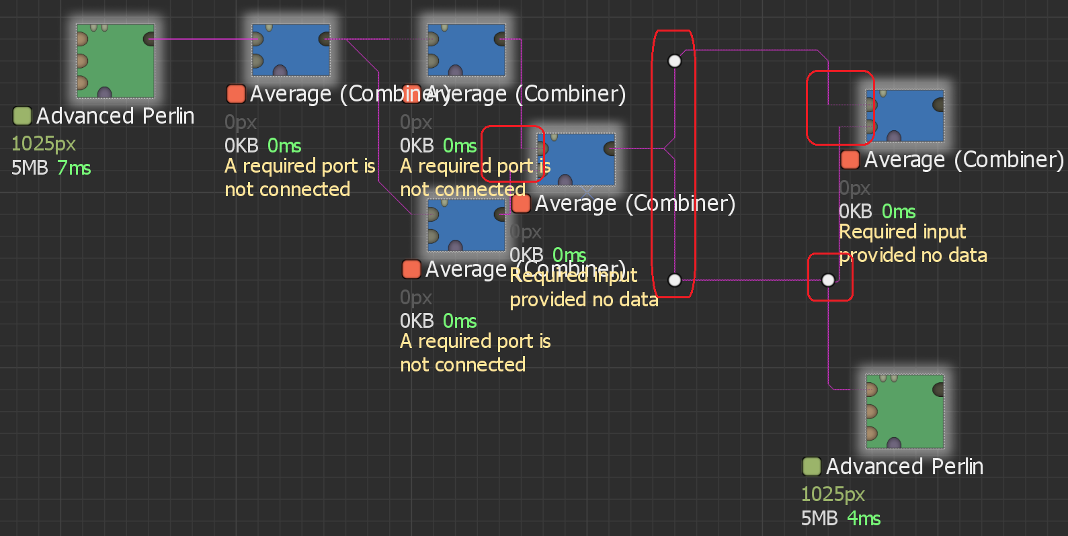Viewport: 1068px width, 536px height.
Task: Click output port of the 7ms Advanced Perlin
Action: [149, 39]
